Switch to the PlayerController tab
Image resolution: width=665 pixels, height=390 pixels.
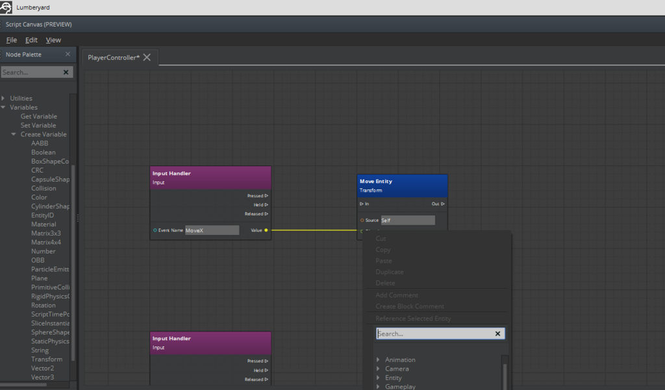(114, 57)
